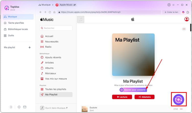
Task: Select the Duduke song row
Action: [x=134, y=109]
